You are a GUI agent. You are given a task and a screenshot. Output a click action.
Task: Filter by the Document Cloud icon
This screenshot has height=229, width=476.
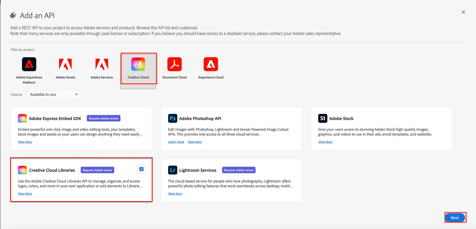click(174, 64)
